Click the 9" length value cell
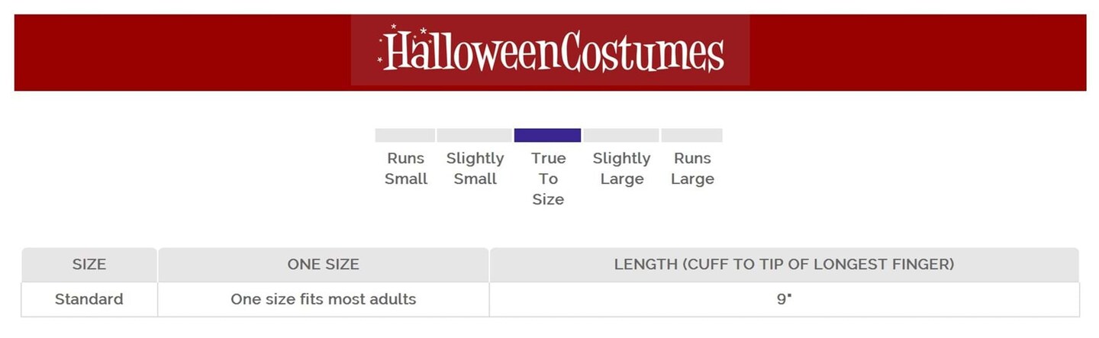Screen dimensions: 1099x338 pos(784,299)
